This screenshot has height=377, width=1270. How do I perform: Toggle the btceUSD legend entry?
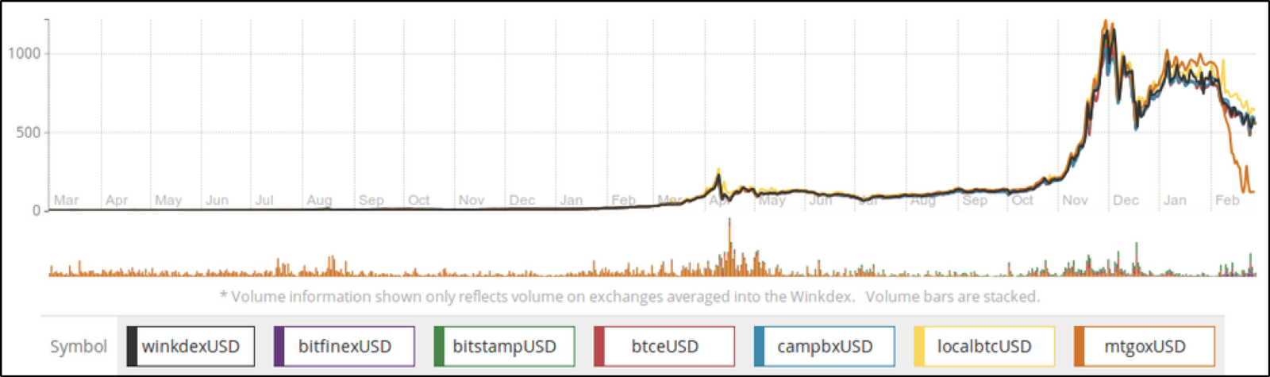(x=664, y=347)
